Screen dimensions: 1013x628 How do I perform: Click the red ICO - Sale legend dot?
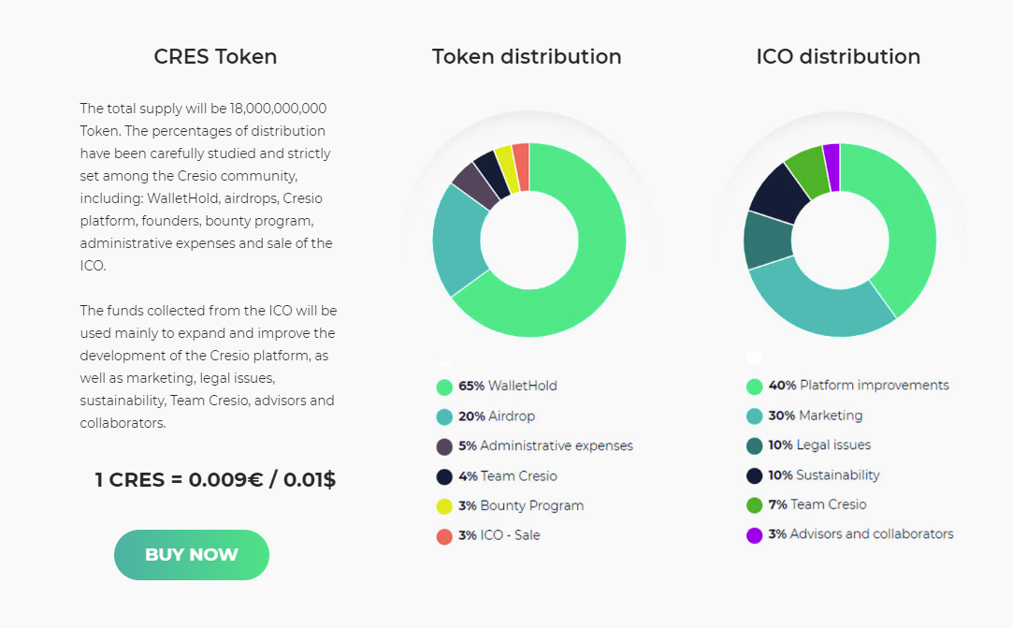[x=444, y=537]
